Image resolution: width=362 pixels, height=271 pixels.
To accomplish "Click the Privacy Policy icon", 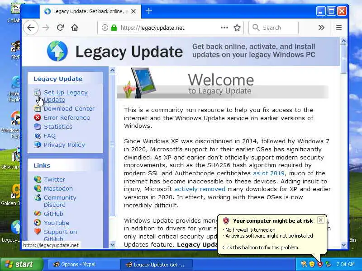I will (x=38, y=145).
